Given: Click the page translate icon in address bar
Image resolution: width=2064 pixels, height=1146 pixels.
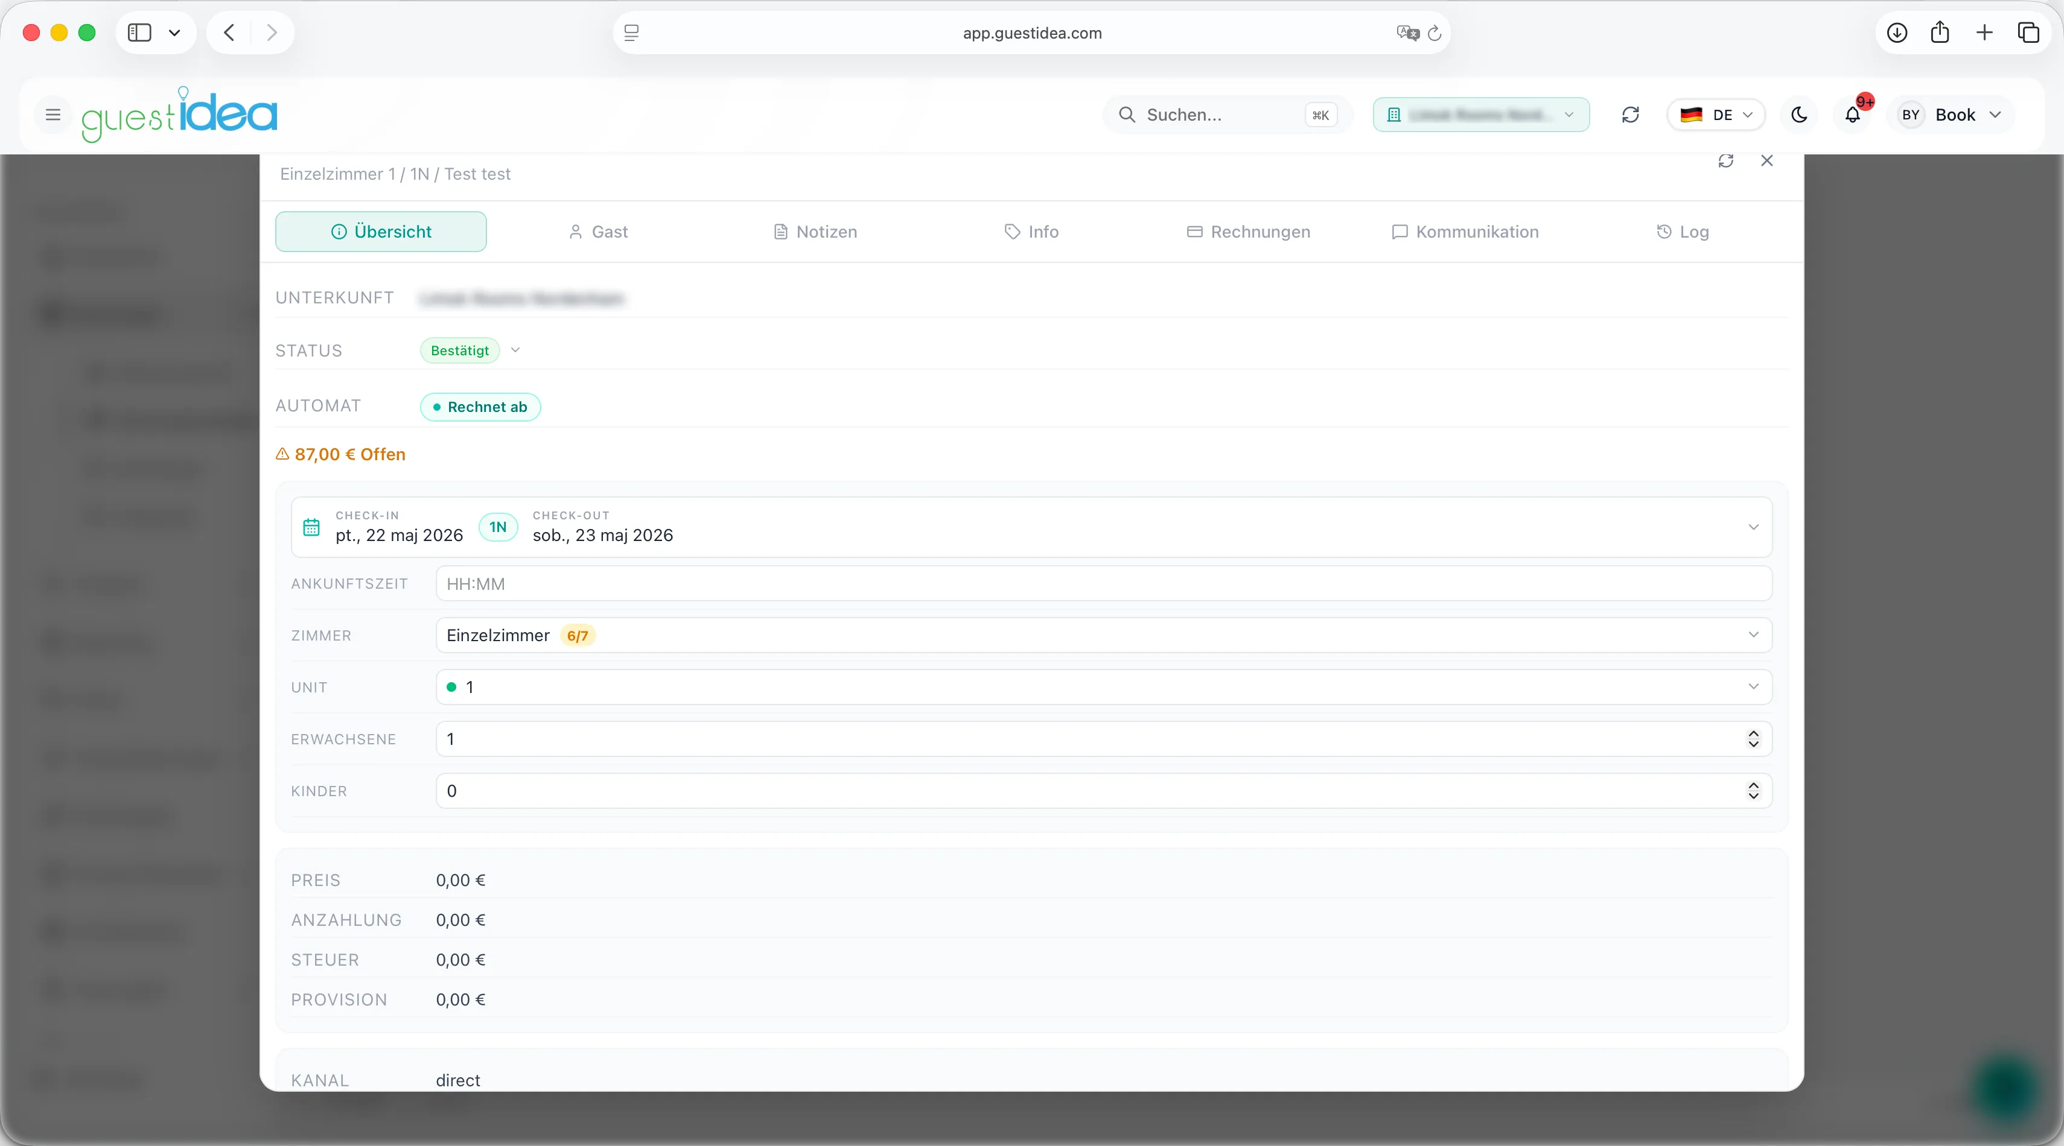Looking at the screenshot, I should click(x=1407, y=33).
